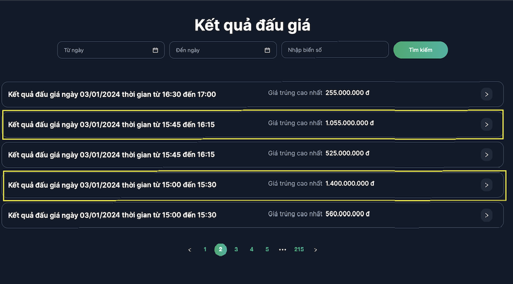Click the pagination ellipsis dots
513x284 pixels.
click(283, 250)
